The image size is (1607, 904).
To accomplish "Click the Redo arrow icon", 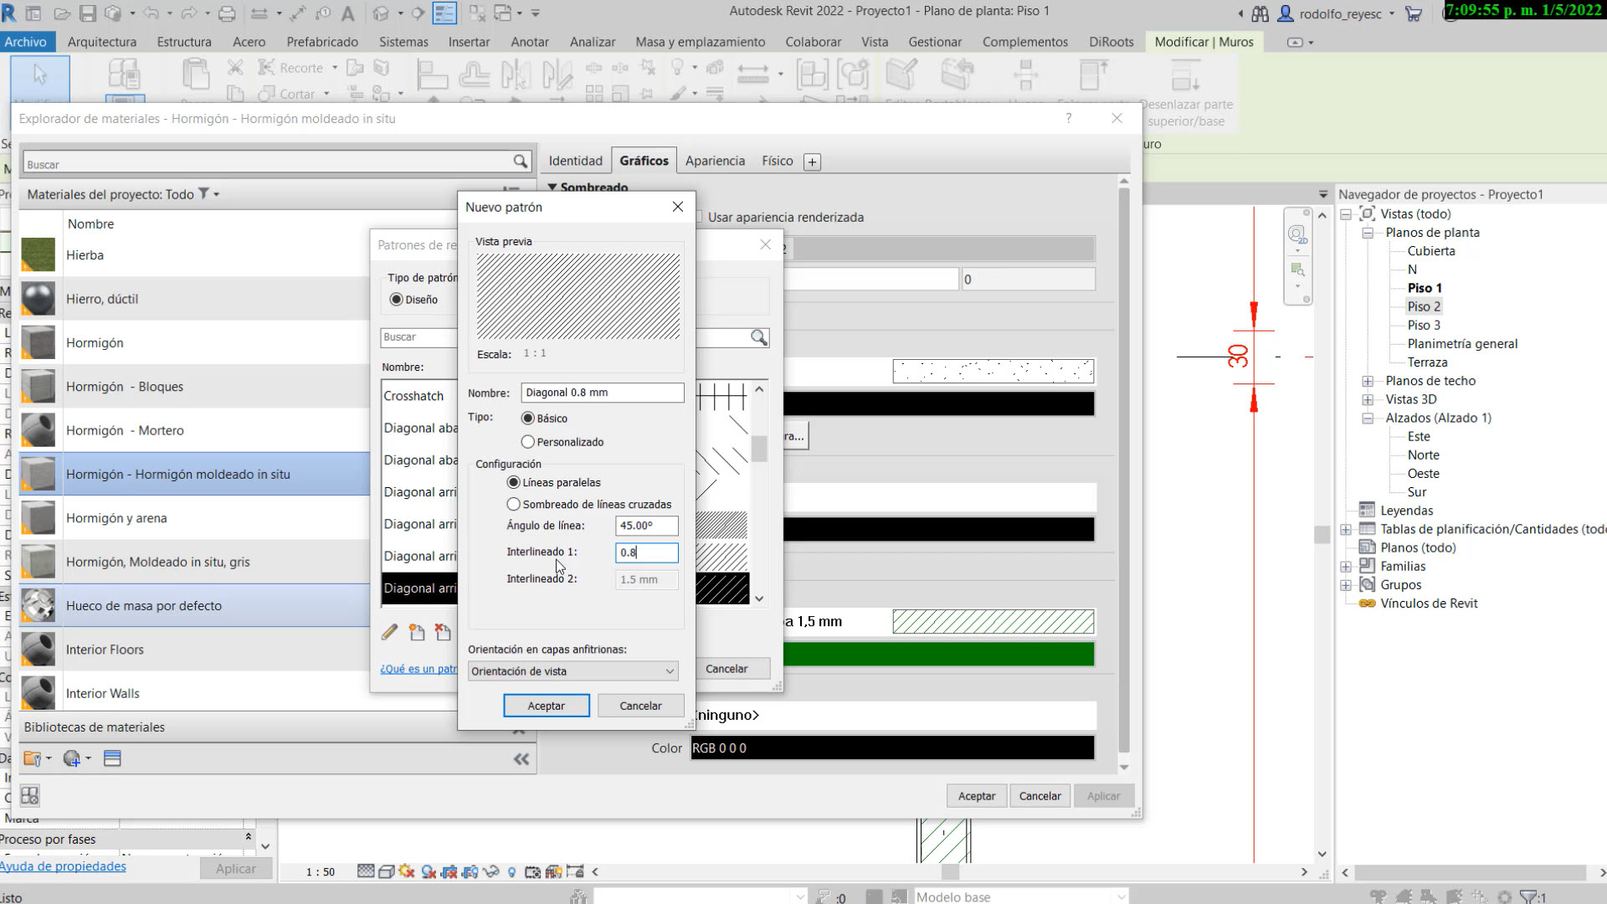I will [x=189, y=13].
